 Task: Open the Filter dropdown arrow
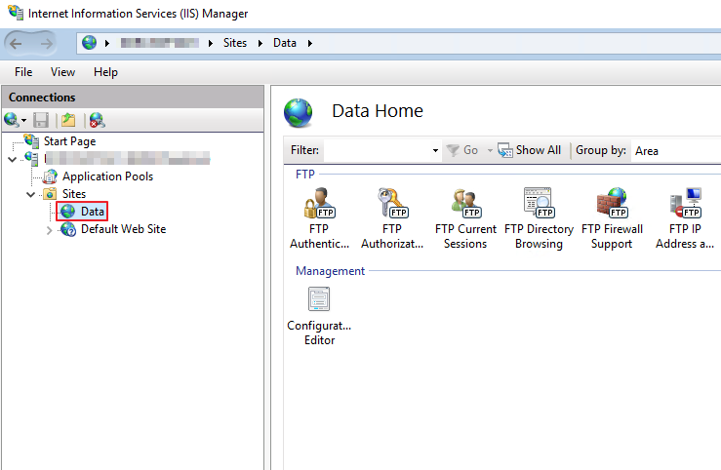[x=435, y=151]
